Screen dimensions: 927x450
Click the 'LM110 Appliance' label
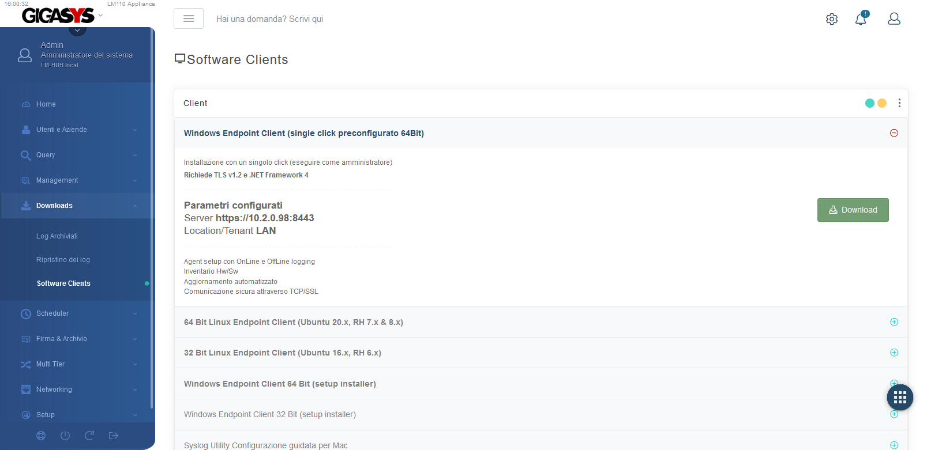pos(131,4)
